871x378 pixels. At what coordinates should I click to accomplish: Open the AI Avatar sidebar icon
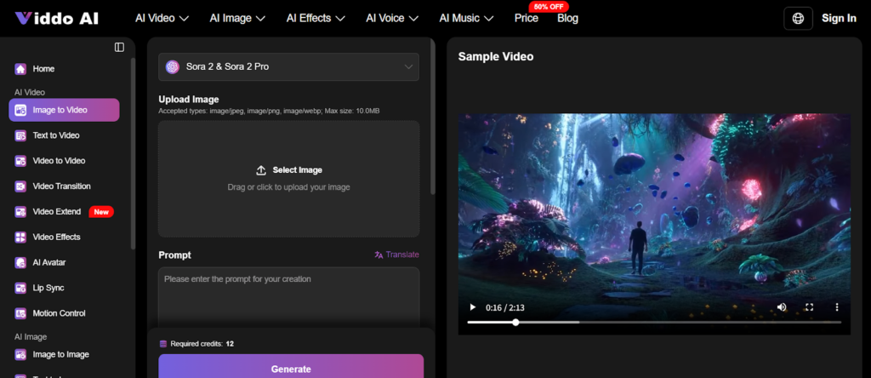click(20, 262)
